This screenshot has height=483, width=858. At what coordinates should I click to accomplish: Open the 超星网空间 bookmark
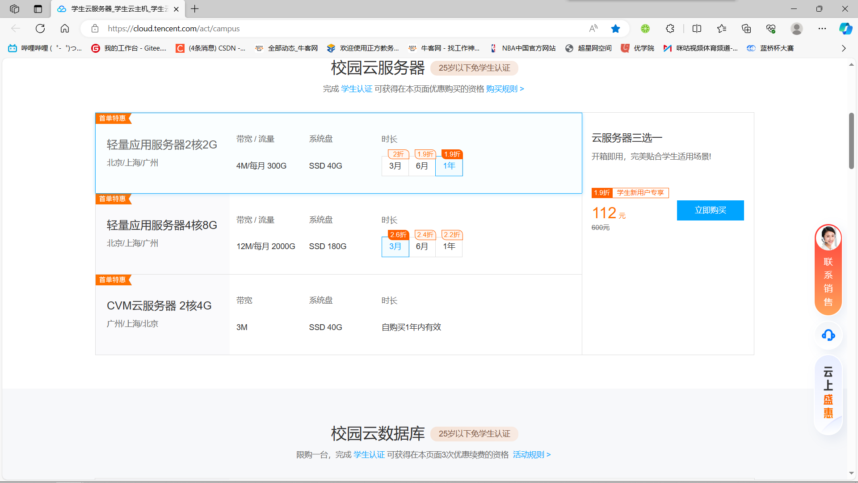point(589,48)
